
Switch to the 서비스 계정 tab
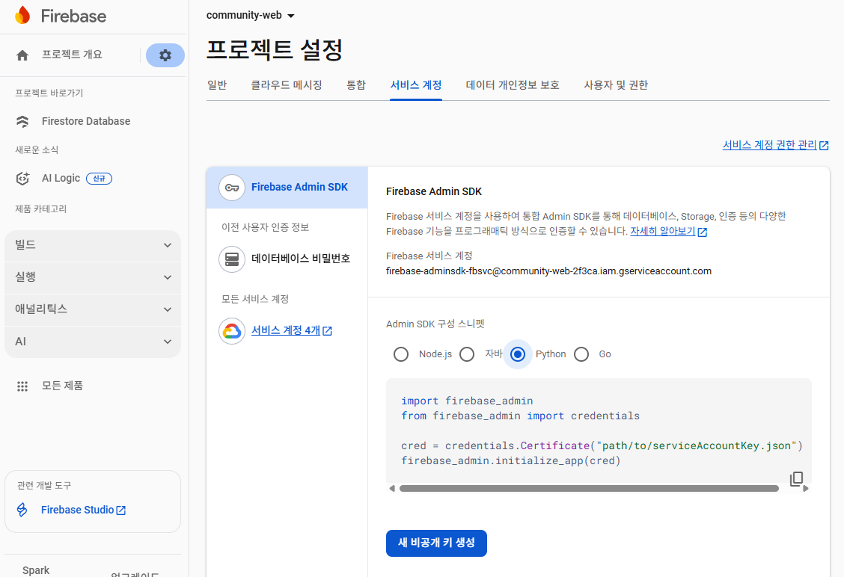pyautogui.click(x=416, y=85)
